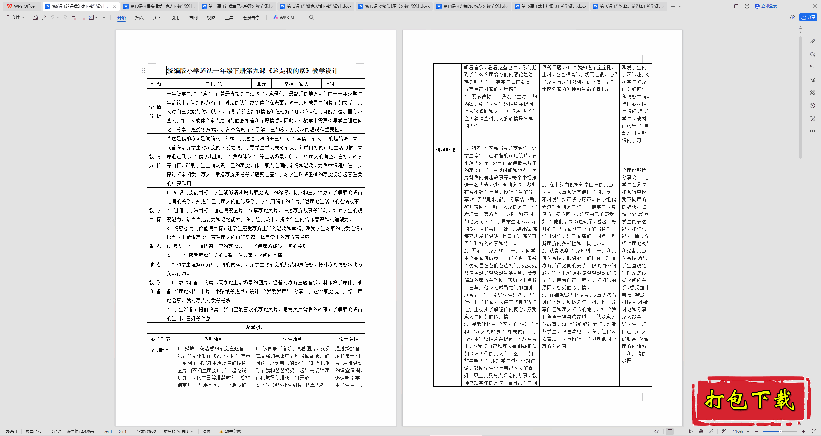Undo the last action
The width and height of the screenshot is (821, 436).
52,17
